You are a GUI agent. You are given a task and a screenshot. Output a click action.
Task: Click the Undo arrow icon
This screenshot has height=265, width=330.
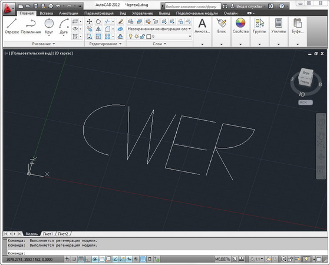tap(58, 6)
